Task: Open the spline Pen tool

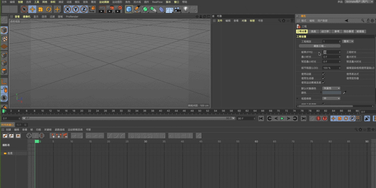Action: click(137, 9)
